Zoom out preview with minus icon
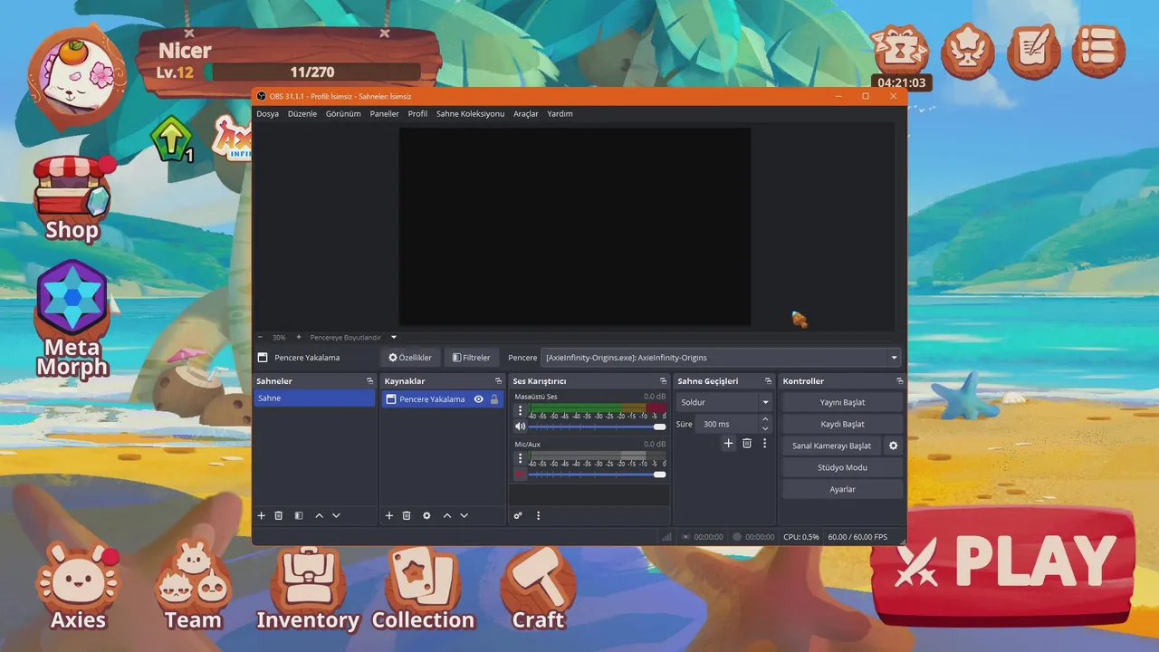This screenshot has height=652, width=1159. click(x=260, y=337)
